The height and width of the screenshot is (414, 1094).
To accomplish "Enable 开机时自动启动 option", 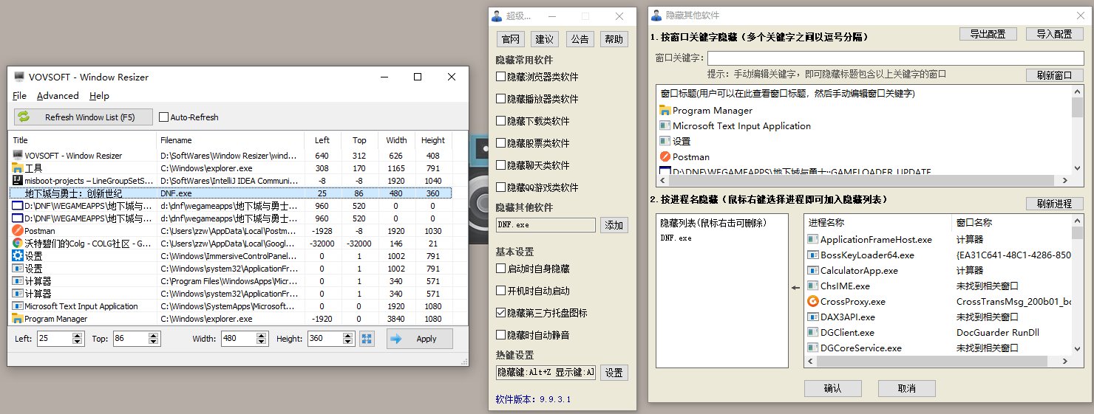I will click(501, 291).
